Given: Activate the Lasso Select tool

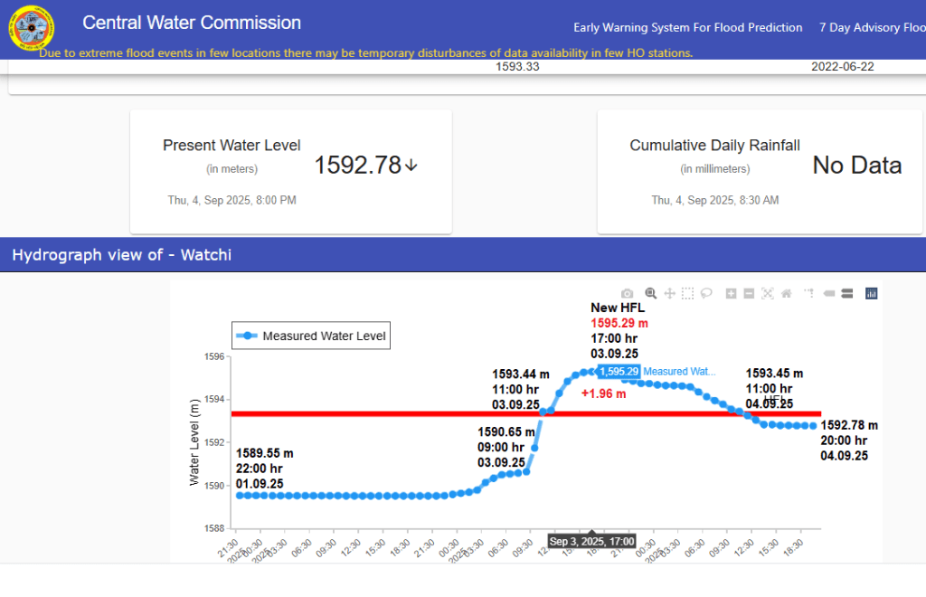Looking at the screenshot, I should [x=706, y=293].
